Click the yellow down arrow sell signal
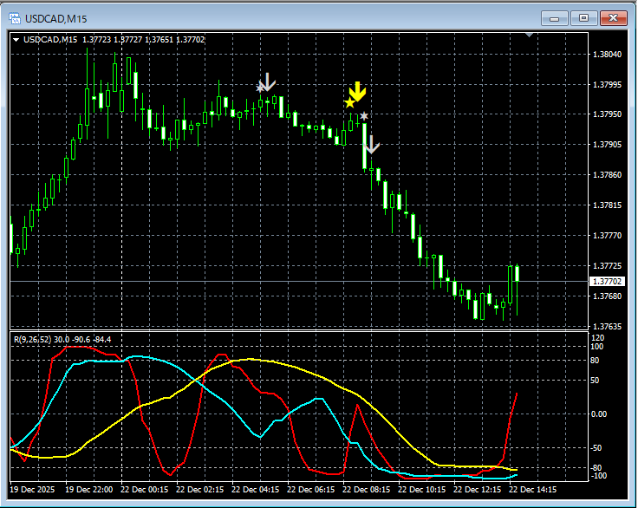Screen dimensions: 638x508 358,91
